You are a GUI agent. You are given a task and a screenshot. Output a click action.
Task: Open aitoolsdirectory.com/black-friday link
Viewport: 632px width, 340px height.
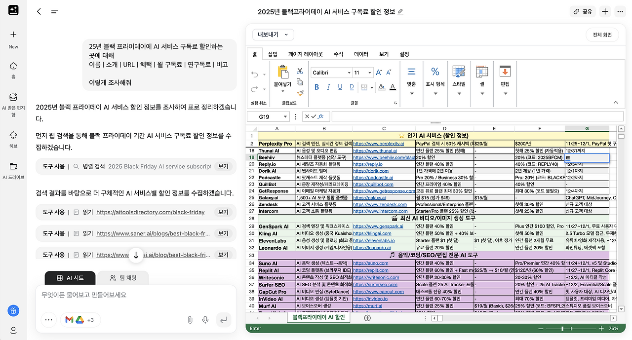(150, 212)
